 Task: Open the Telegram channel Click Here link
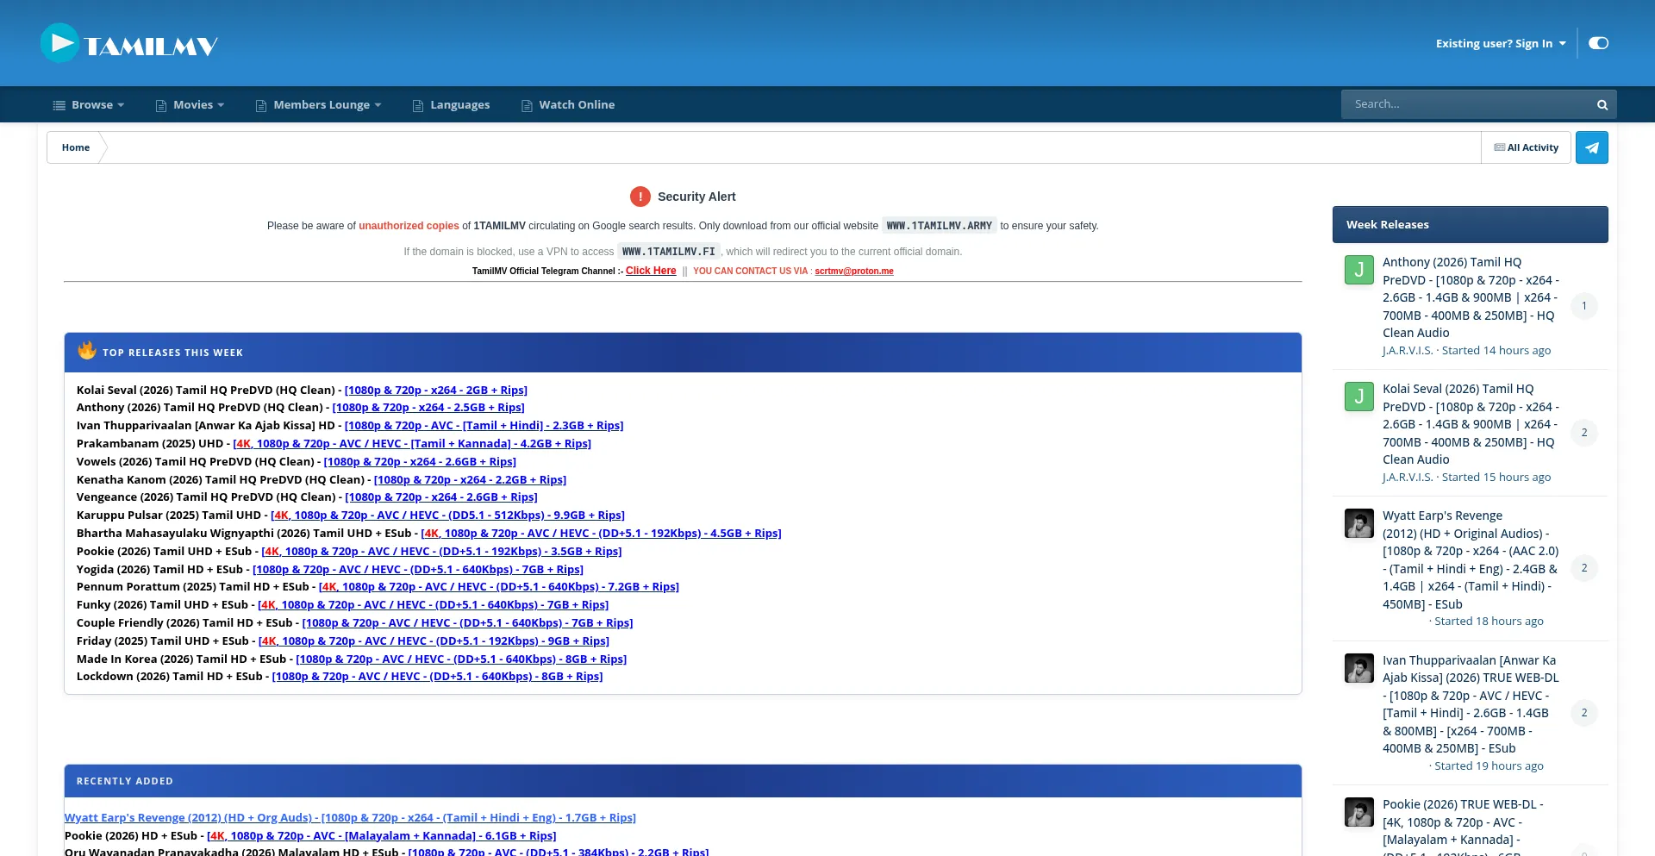651,271
